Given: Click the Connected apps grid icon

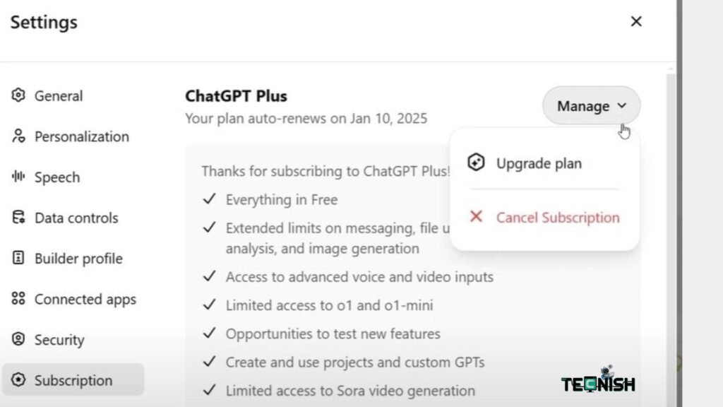Looking at the screenshot, I should coord(18,299).
